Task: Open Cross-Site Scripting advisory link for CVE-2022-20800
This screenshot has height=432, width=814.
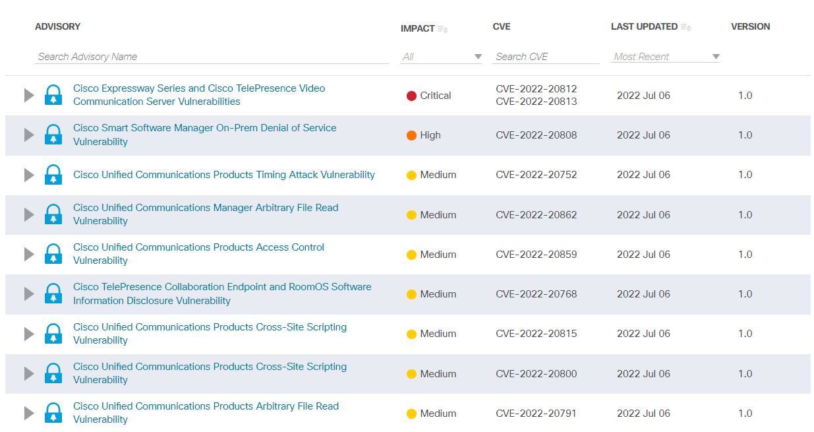Action: 210,373
